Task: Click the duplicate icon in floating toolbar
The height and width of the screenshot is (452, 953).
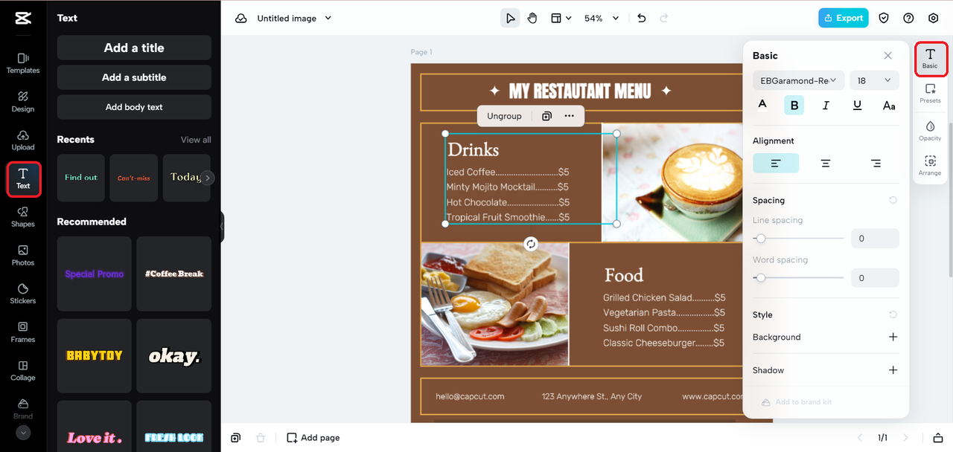Action: [x=546, y=116]
